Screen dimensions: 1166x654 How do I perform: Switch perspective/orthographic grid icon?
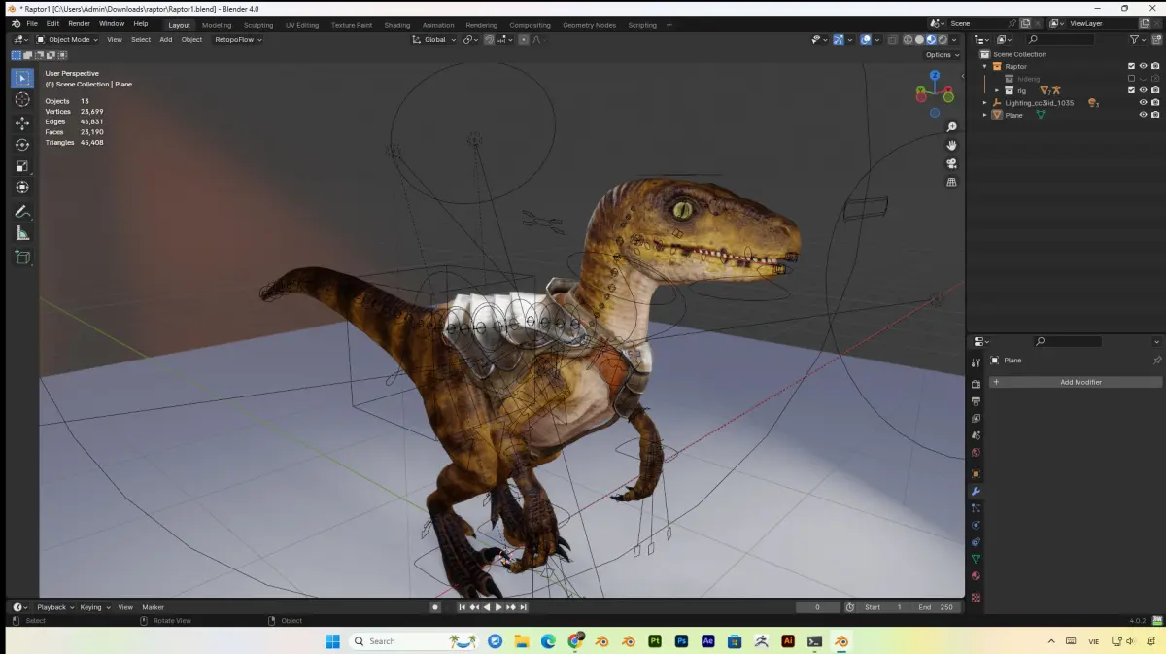[x=952, y=182]
